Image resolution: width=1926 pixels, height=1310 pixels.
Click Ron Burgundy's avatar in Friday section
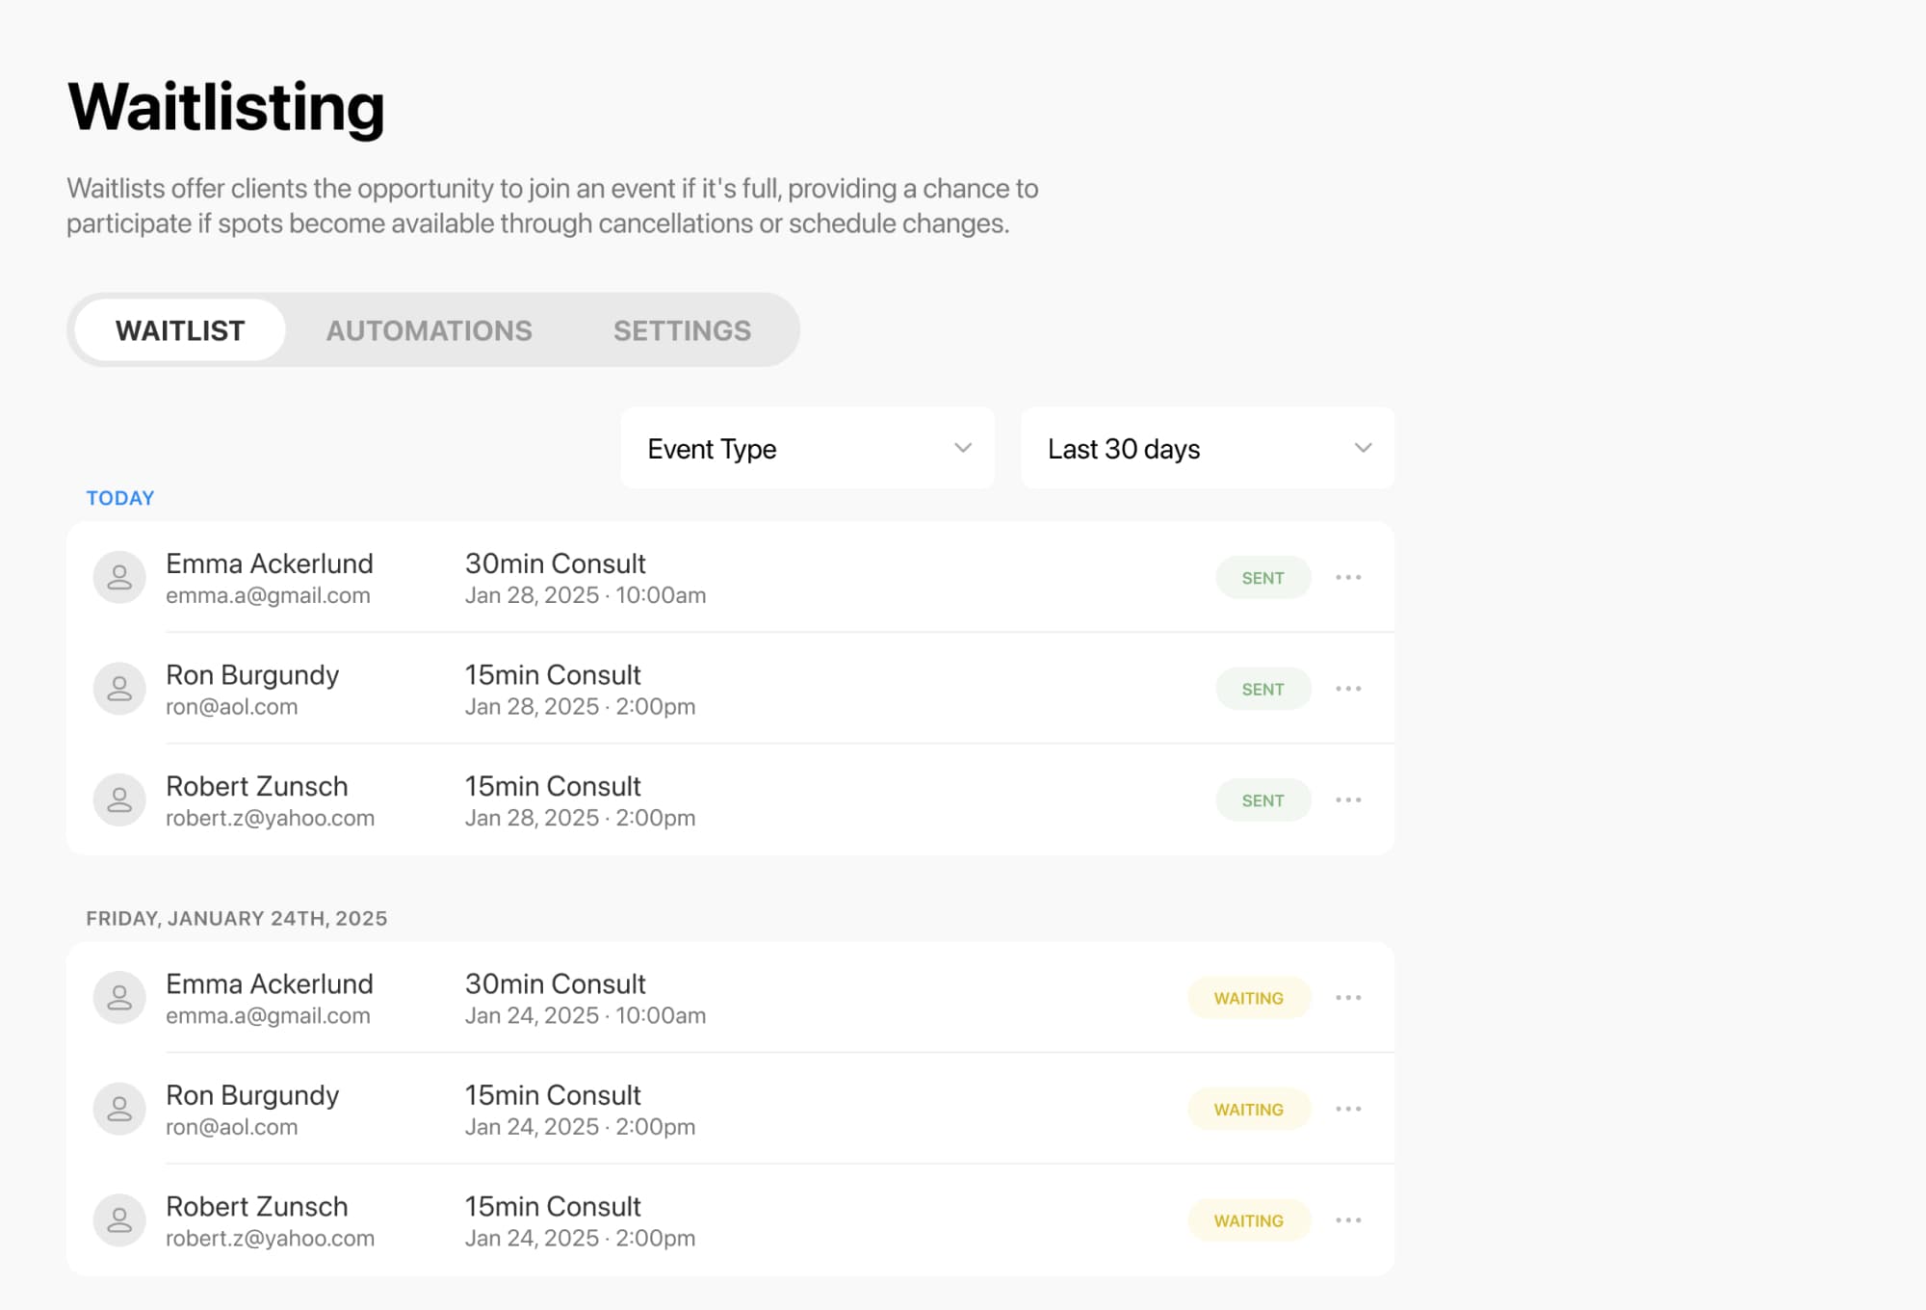tap(119, 1110)
